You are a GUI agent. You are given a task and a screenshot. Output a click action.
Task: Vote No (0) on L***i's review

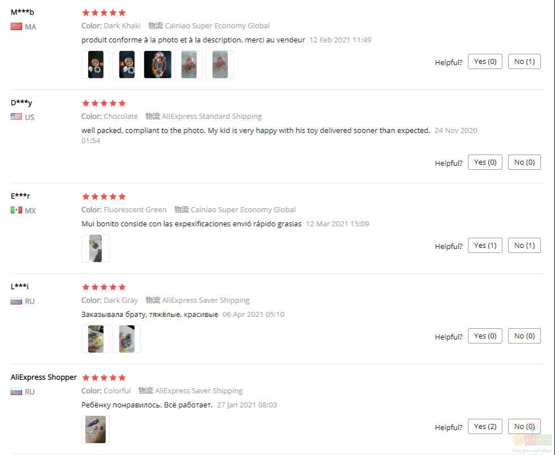pos(524,336)
